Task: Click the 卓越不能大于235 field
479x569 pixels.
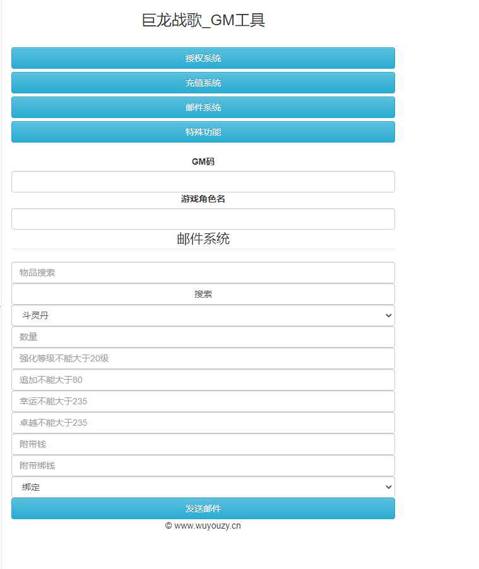Action: pos(203,423)
